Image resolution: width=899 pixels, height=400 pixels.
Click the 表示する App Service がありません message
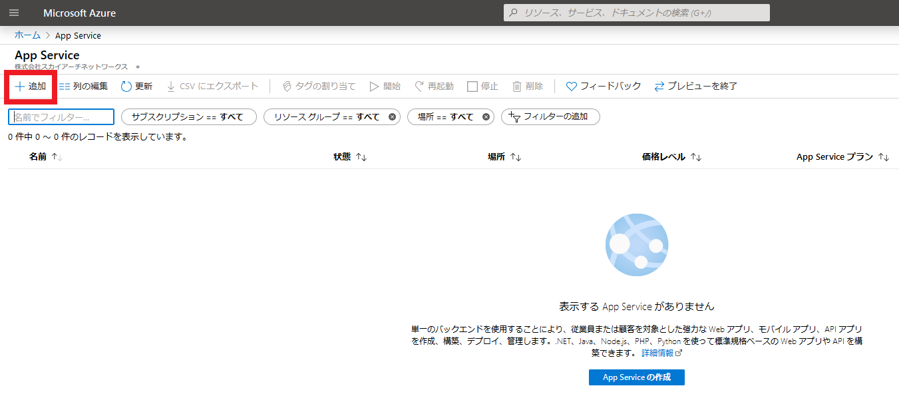click(x=637, y=307)
